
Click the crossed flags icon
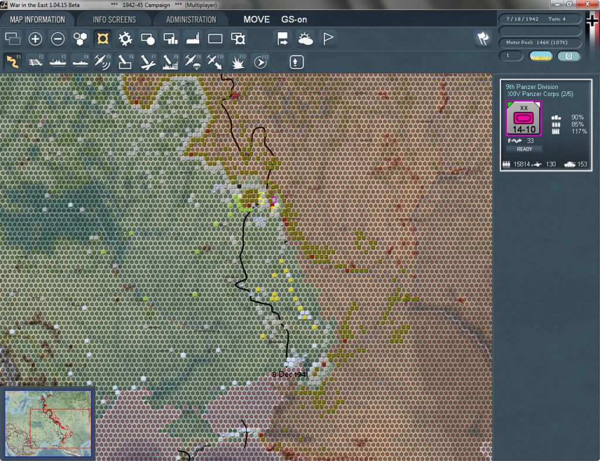point(483,38)
